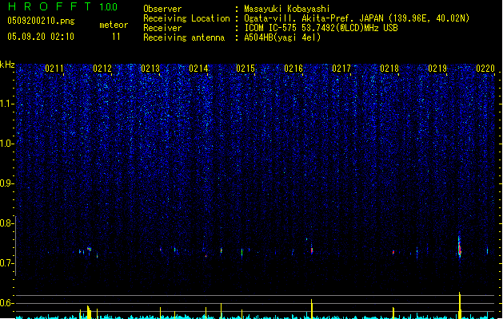
Task: Click the Receiving antenna label
Action: 184,37
